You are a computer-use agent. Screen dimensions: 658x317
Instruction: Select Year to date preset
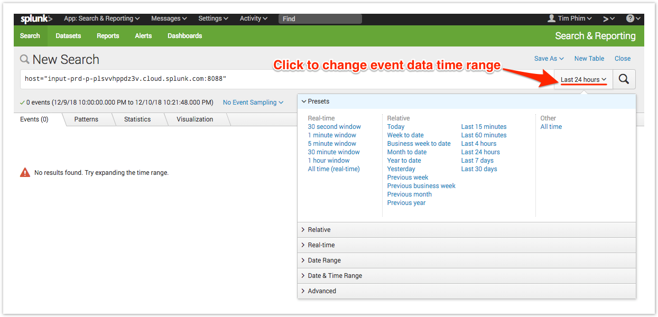point(404,161)
